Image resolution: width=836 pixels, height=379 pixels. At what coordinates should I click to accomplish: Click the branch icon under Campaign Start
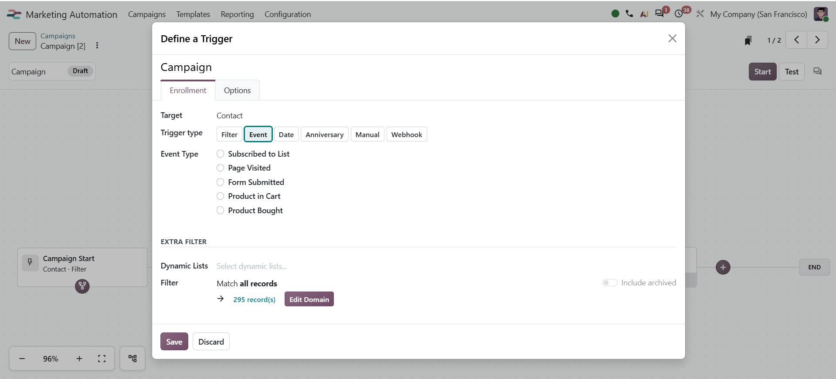[x=82, y=286]
